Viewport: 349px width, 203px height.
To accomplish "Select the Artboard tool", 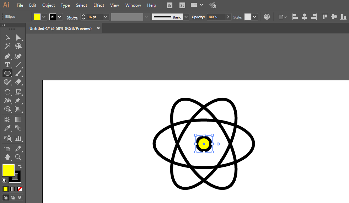I will [x=7, y=149].
